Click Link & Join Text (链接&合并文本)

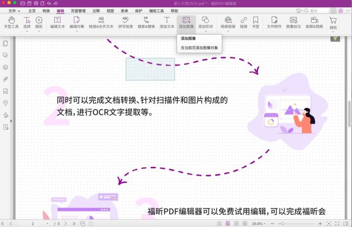[x=101, y=22]
